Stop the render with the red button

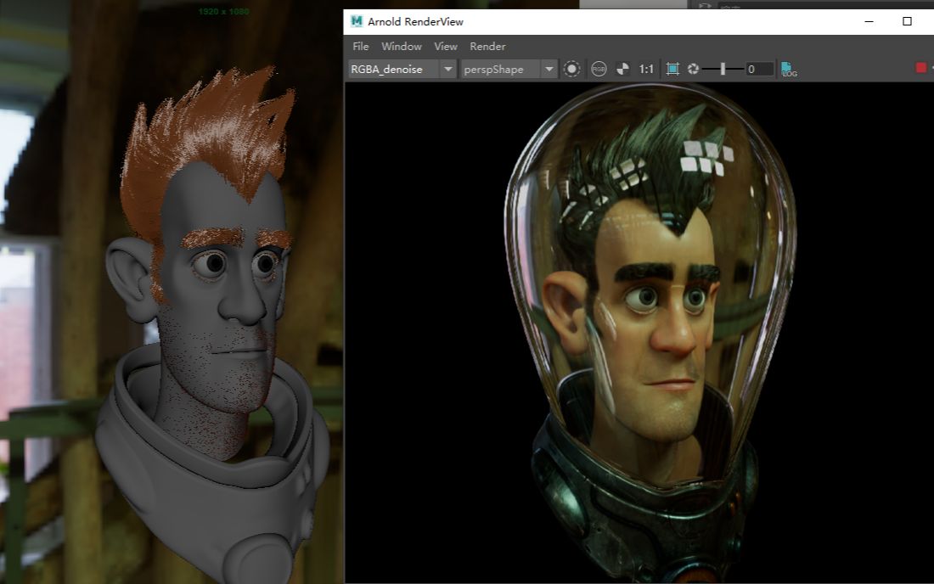point(921,68)
